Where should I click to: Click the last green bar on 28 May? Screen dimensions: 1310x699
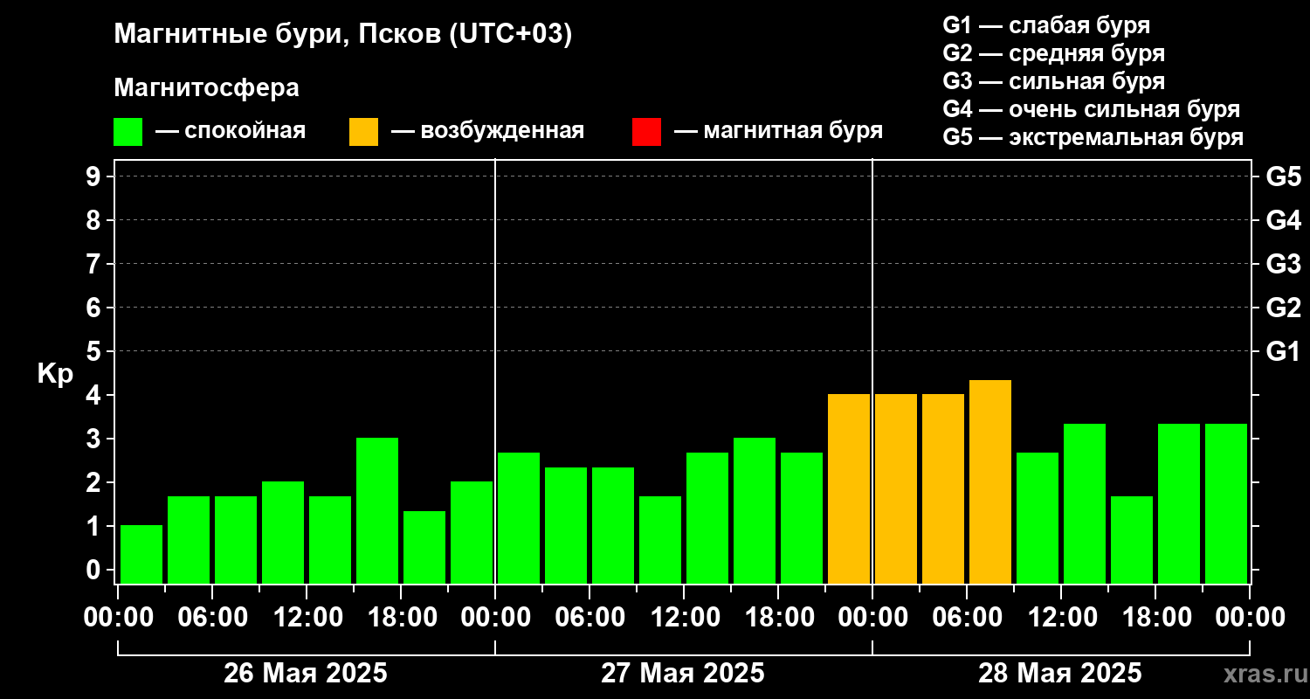point(1226,503)
